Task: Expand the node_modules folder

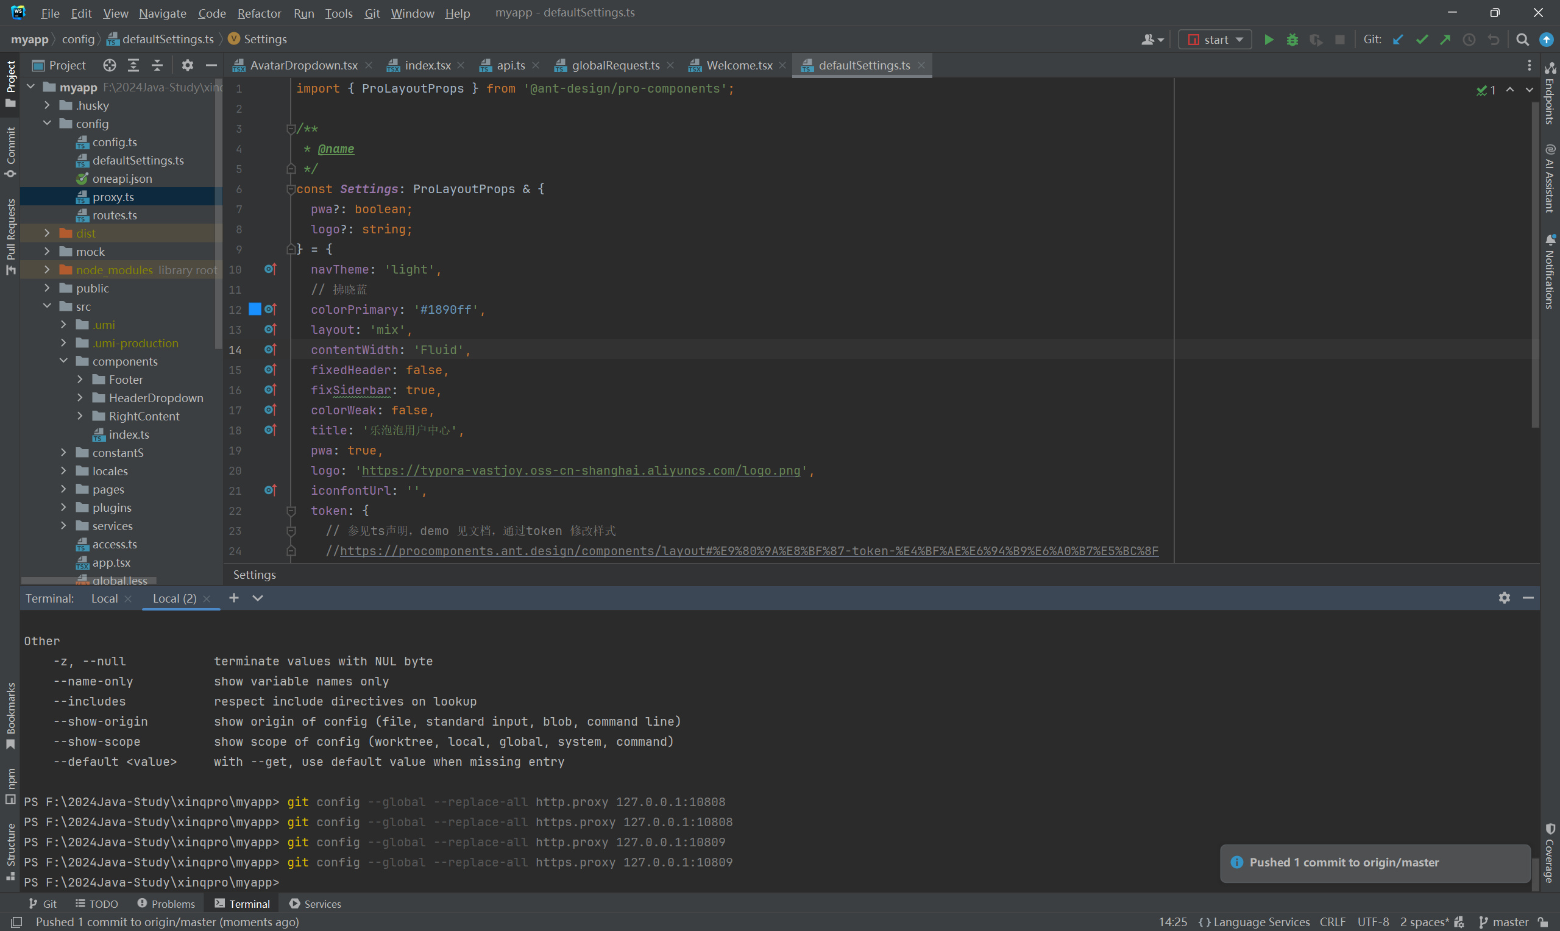Action: (x=47, y=270)
